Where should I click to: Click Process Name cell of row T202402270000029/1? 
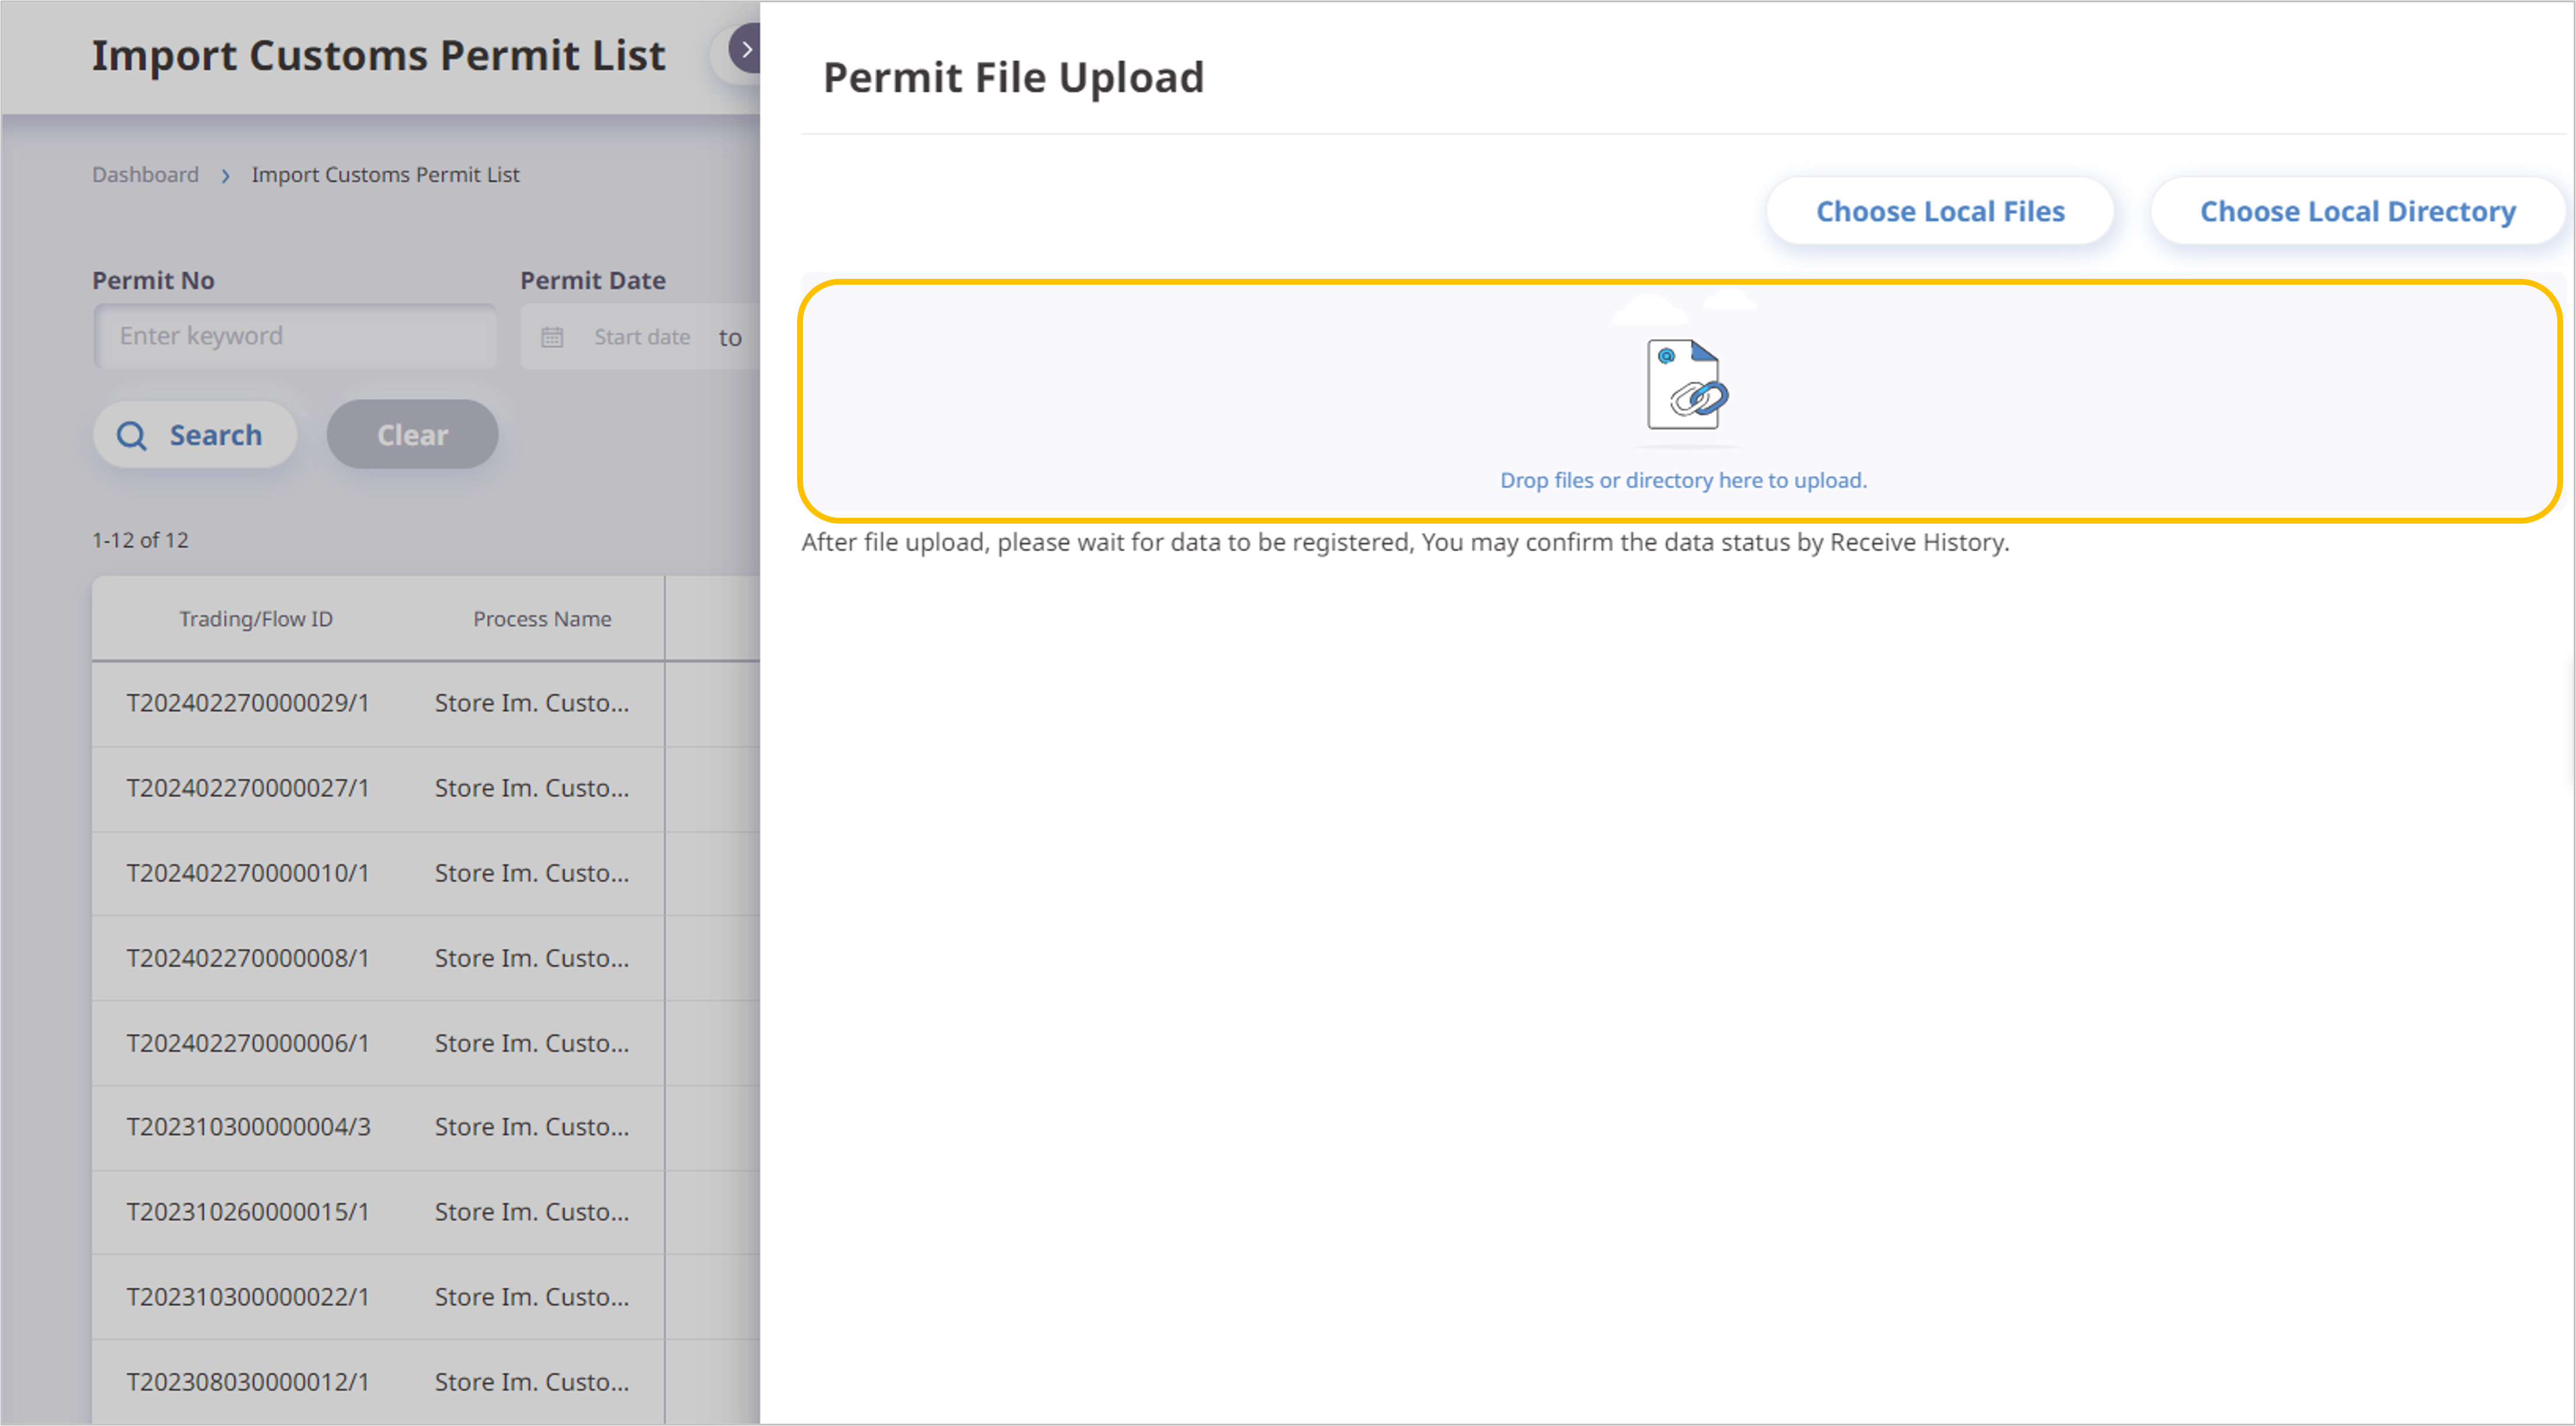tap(532, 703)
